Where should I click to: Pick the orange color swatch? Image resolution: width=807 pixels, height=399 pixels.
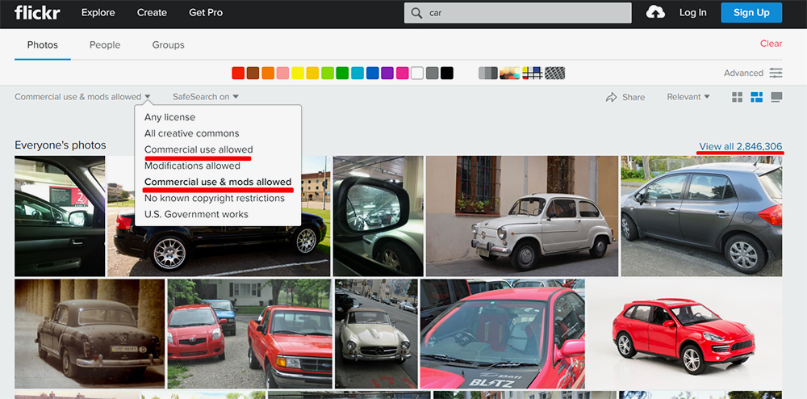(x=268, y=73)
